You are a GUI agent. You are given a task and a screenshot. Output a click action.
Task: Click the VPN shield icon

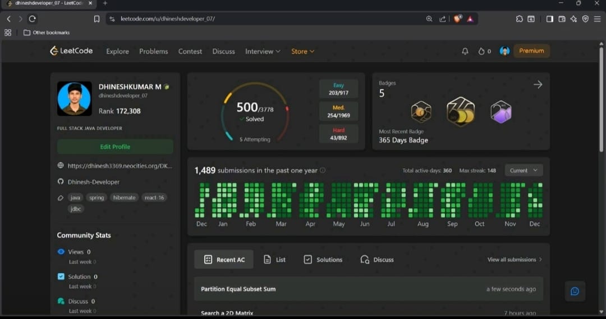585,19
